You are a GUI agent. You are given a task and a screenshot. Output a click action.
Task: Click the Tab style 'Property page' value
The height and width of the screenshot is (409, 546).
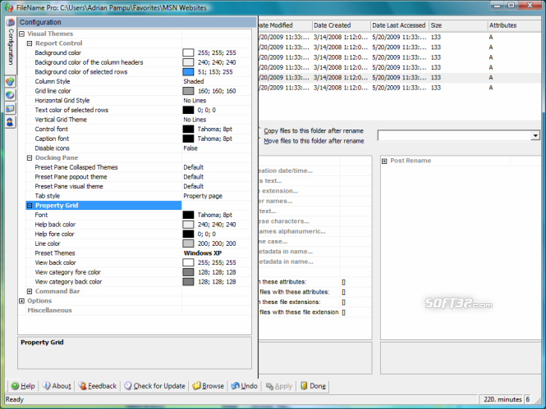coord(203,196)
